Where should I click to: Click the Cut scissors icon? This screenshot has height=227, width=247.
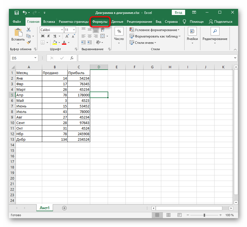coord(28,30)
